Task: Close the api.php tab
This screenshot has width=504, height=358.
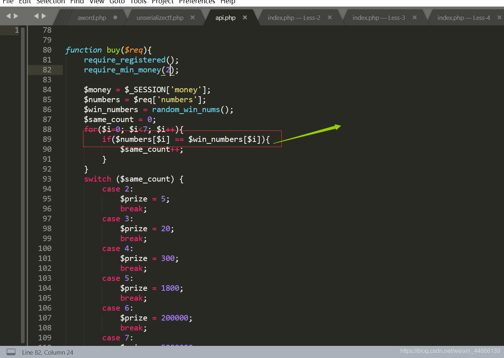Action: point(245,17)
